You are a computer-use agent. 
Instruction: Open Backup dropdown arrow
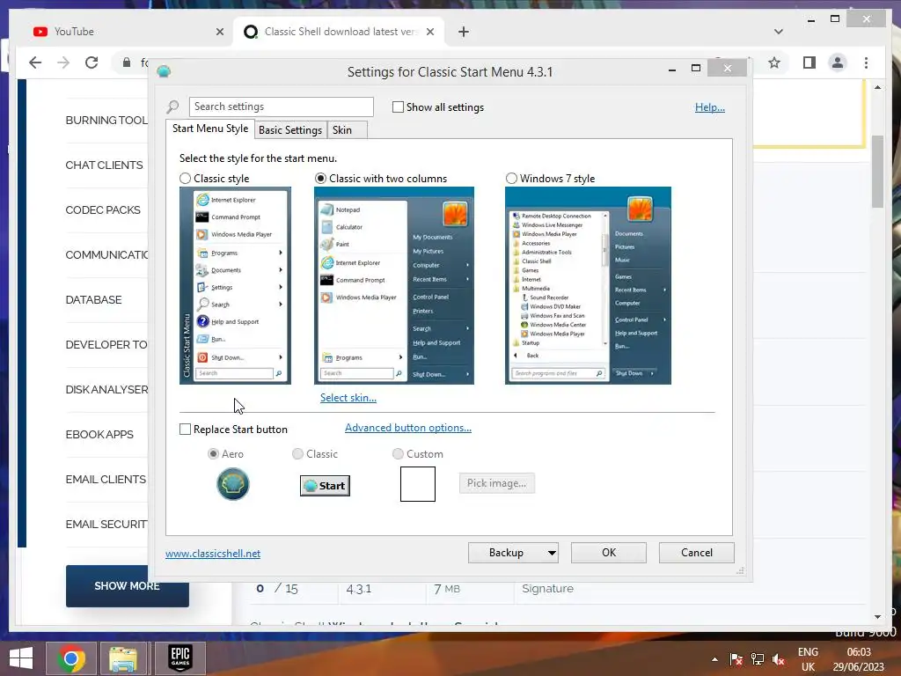(x=552, y=553)
